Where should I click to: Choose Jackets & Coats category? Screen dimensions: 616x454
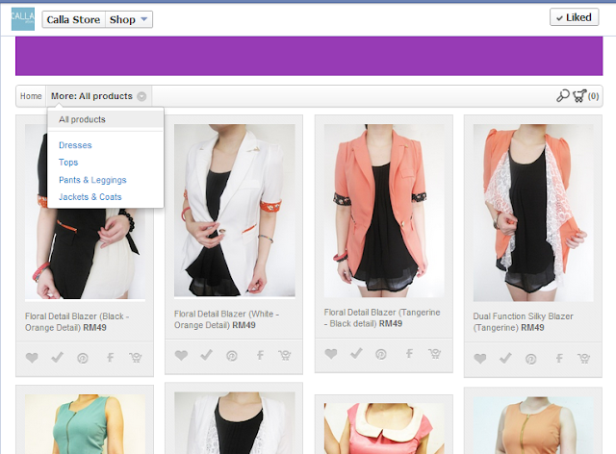coord(90,197)
